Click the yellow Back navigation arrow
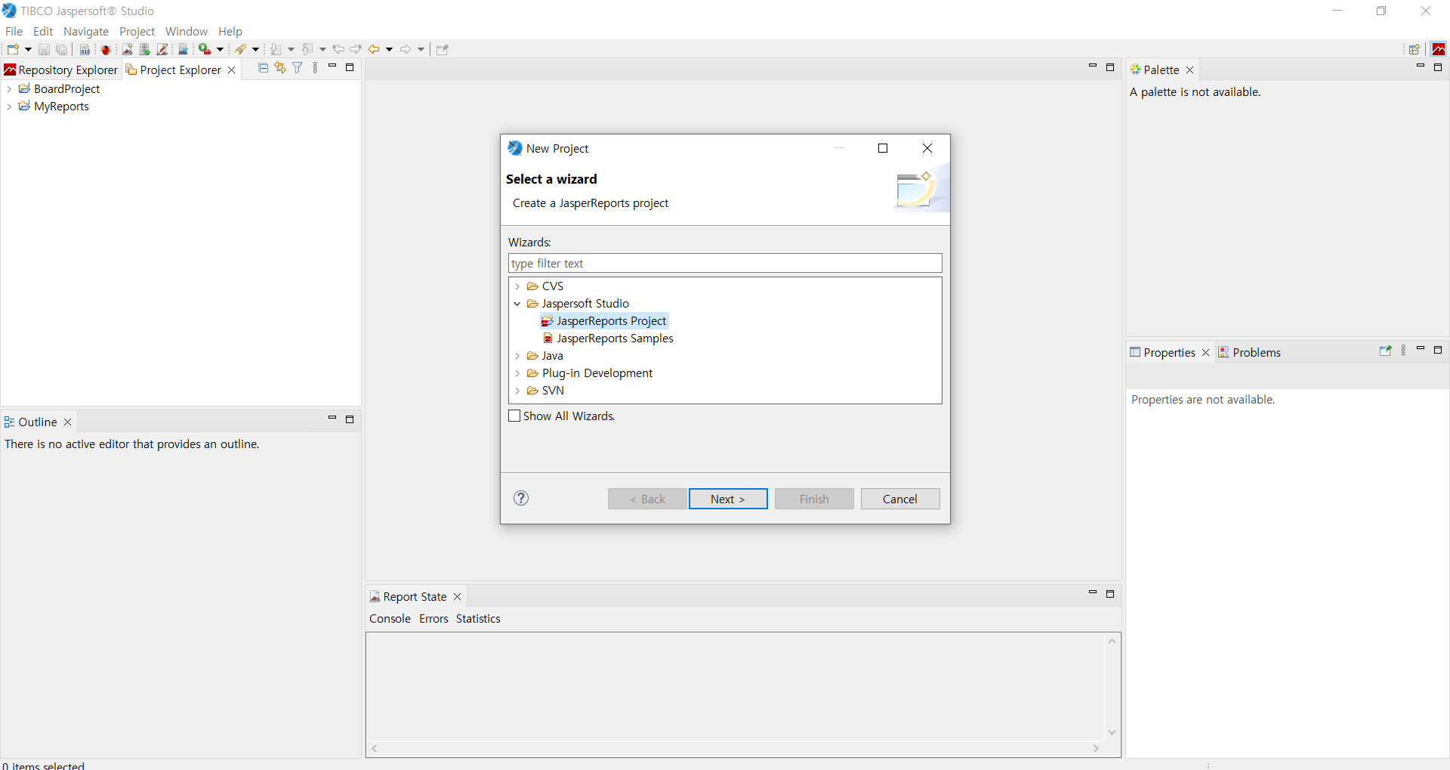 [x=374, y=50]
